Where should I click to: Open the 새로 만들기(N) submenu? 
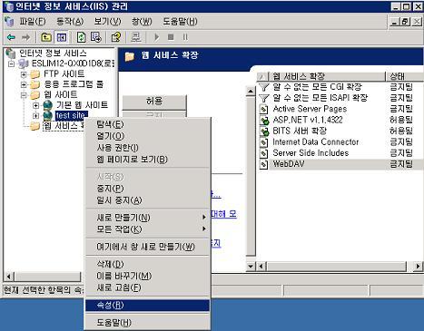[x=147, y=218]
